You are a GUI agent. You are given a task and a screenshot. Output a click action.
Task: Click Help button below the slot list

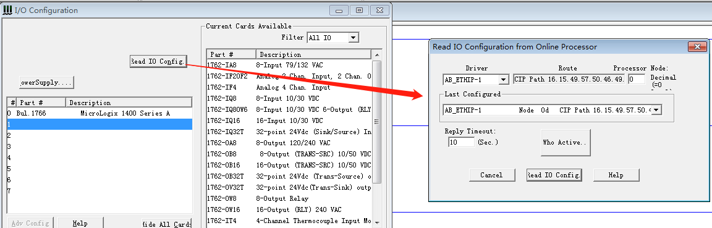coord(80,223)
